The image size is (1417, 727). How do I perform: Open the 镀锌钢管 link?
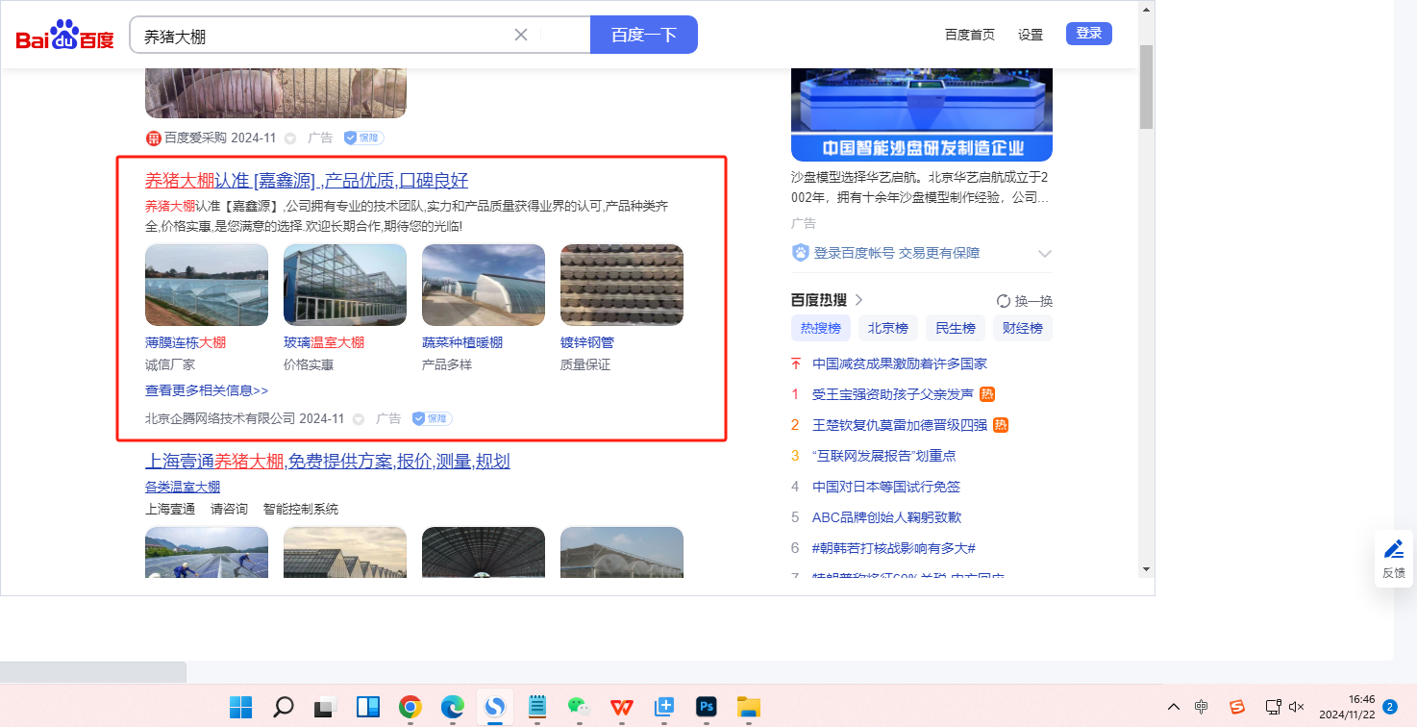(x=587, y=342)
